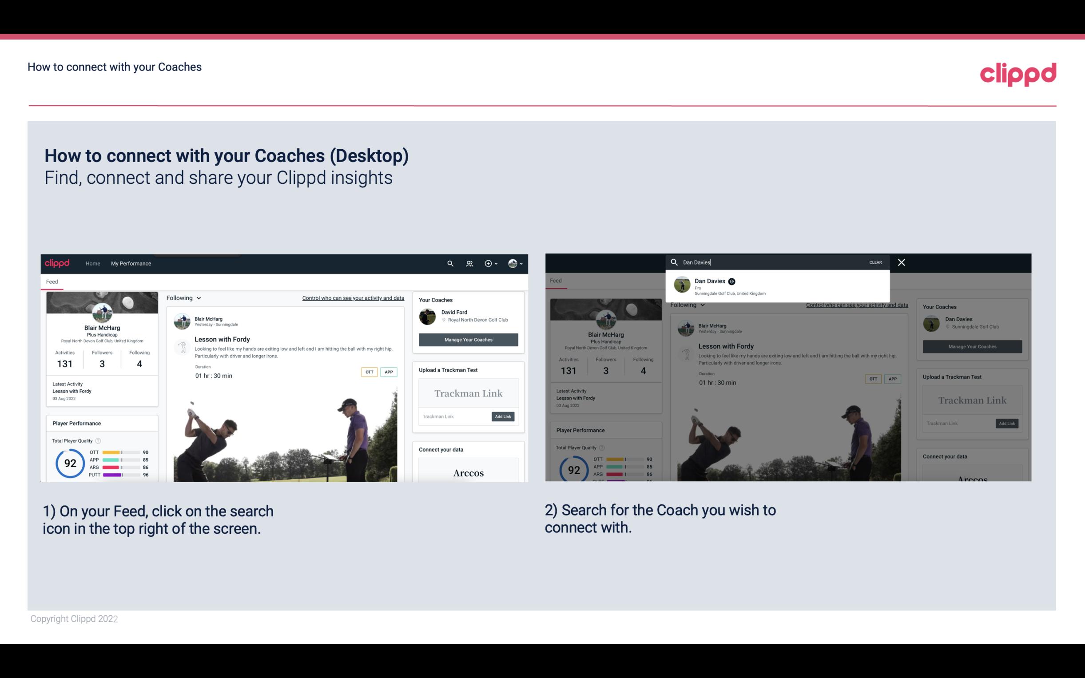Image resolution: width=1085 pixels, height=678 pixels.
Task: Click the settings gear icon in navbar
Action: [x=488, y=263]
